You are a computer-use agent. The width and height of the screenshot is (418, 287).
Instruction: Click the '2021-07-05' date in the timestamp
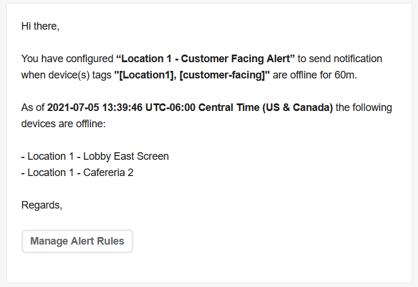(x=73, y=107)
